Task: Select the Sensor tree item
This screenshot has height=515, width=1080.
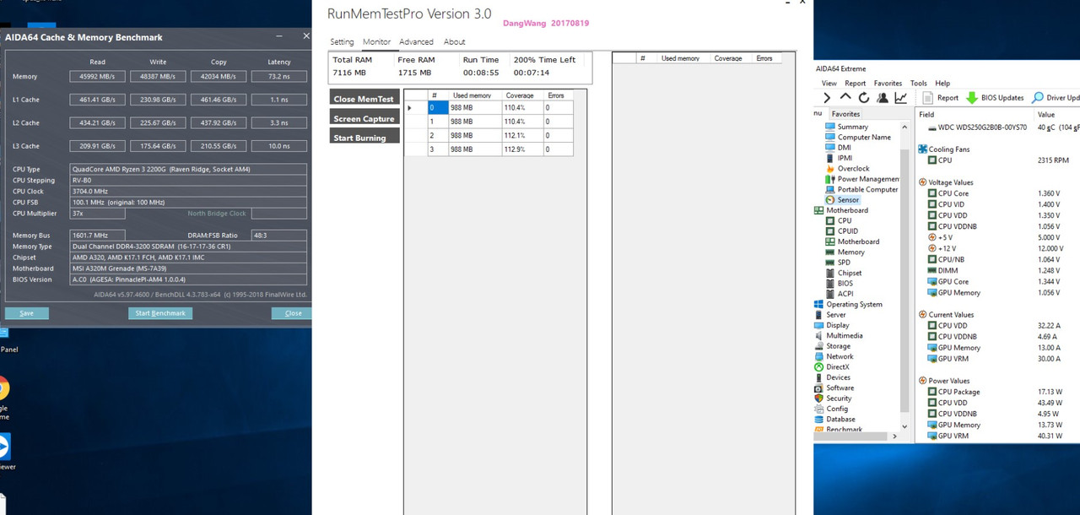Action: pos(842,200)
